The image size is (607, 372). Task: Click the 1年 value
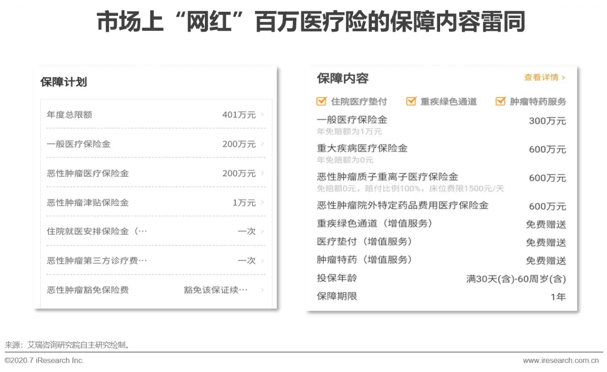click(x=558, y=297)
